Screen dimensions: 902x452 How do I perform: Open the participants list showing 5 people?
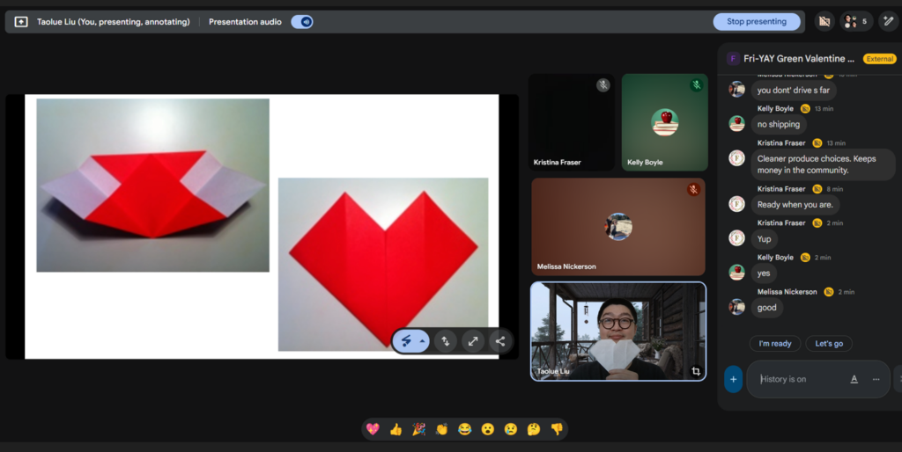click(855, 22)
